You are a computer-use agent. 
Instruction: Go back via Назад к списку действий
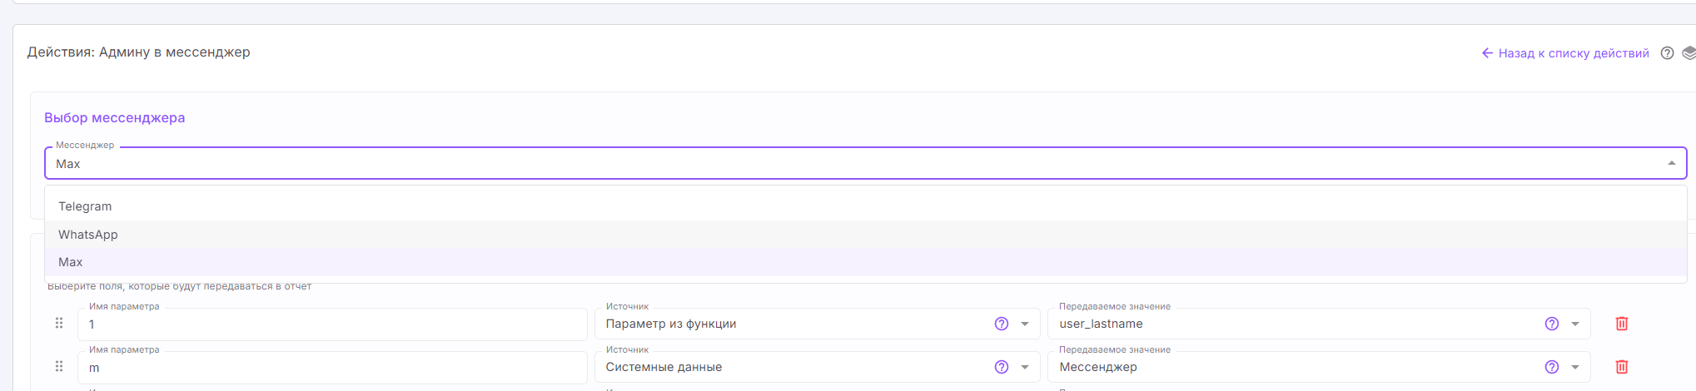coord(1565,53)
